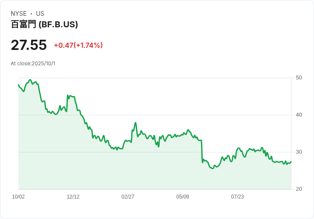
Task: Click the US market label
Action: point(40,14)
